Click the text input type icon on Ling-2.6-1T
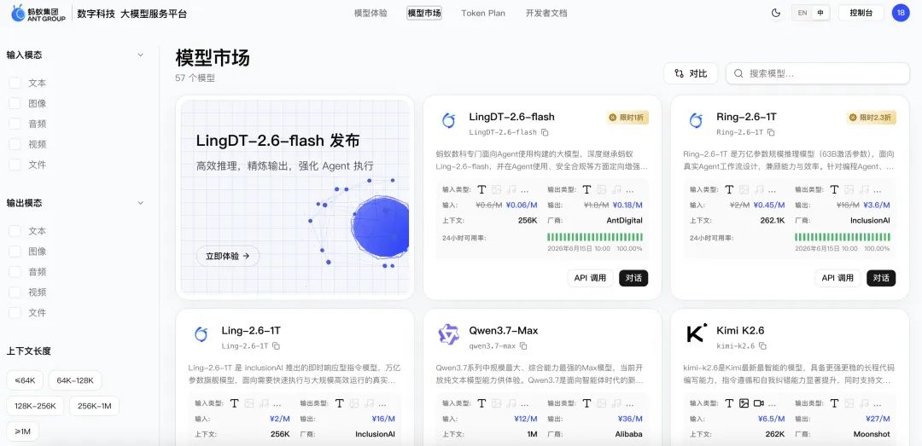The width and height of the screenshot is (922, 446). [234, 403]
